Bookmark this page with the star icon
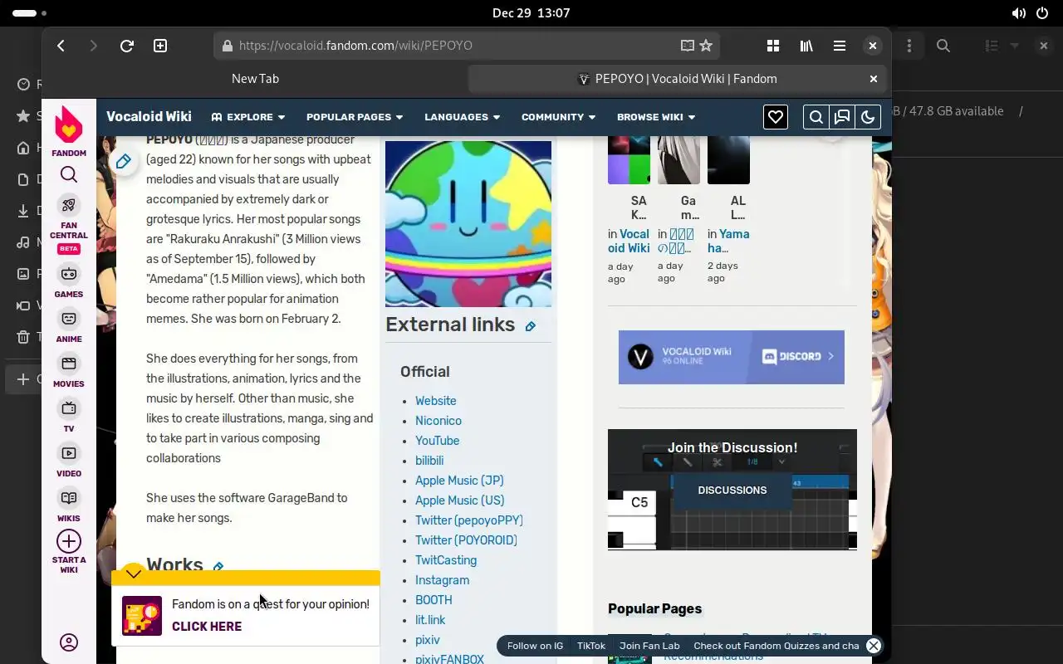The width and height of the screenshot is (1063, 664). (706, 46)
